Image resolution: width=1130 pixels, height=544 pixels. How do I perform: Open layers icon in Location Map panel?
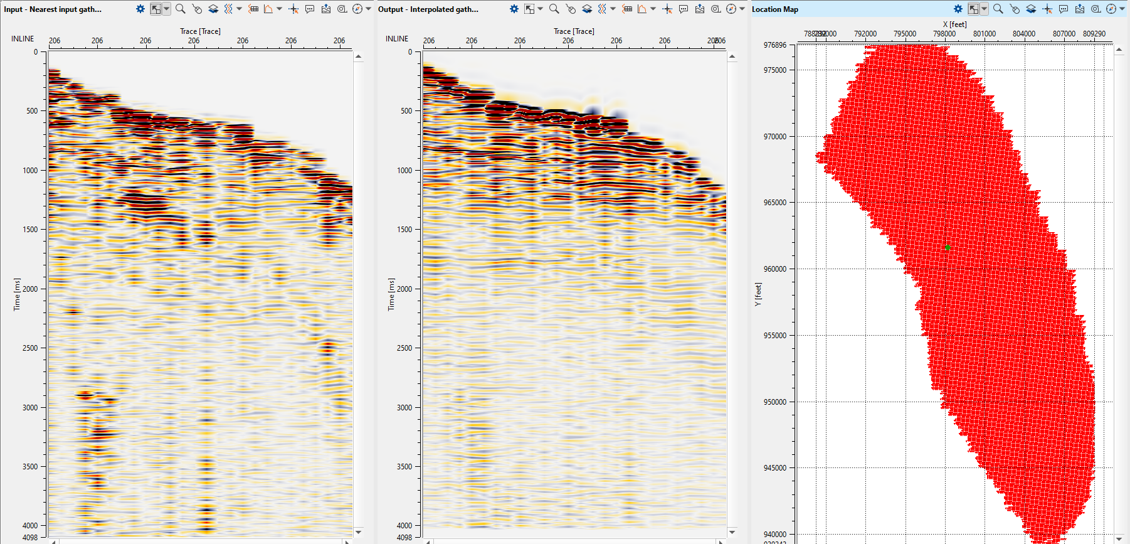pos(1031,9)
